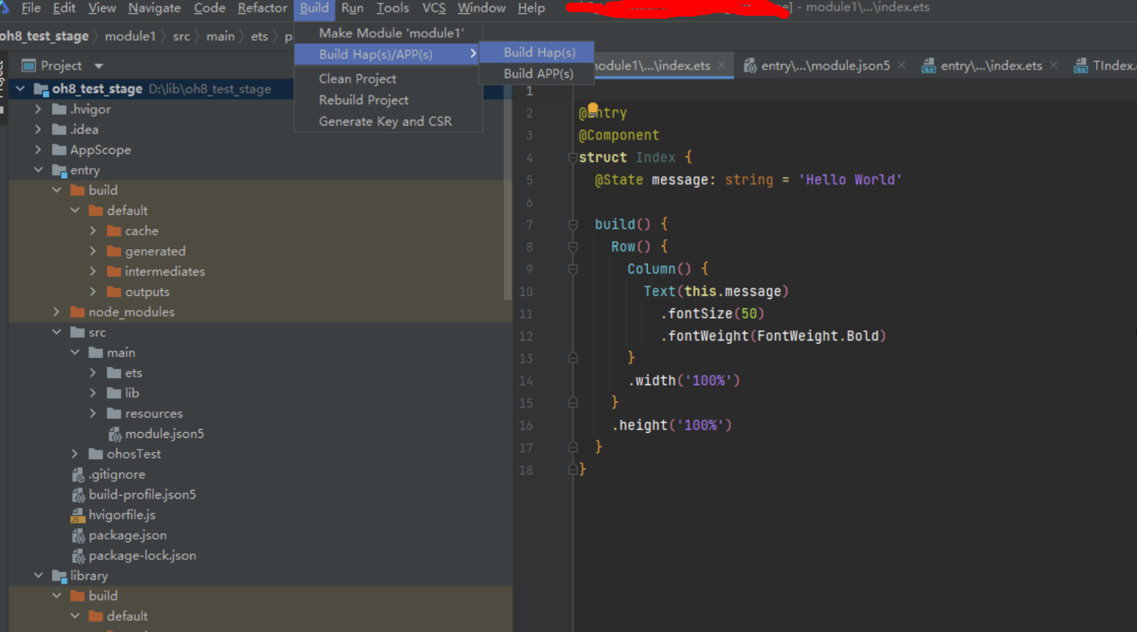Click the orange outputs folder icon
This screenshot has height=632, width=1137.
click(x=114, y=292)
